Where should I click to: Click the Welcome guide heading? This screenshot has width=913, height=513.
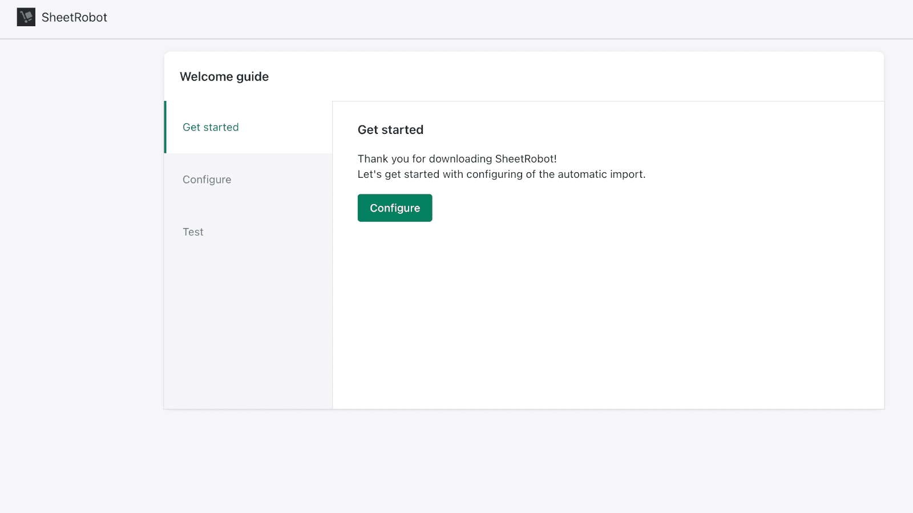coord(224,77)
